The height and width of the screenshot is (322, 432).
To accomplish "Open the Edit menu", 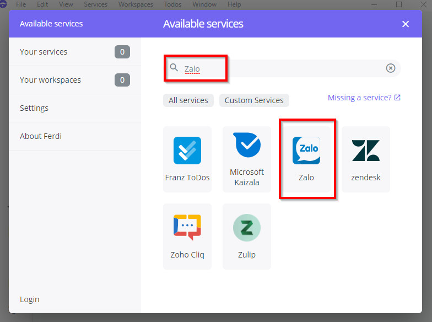I will [42, 4].
